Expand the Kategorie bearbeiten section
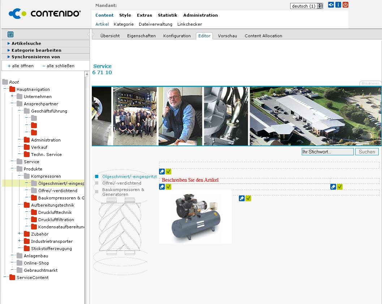 (36, 50)
